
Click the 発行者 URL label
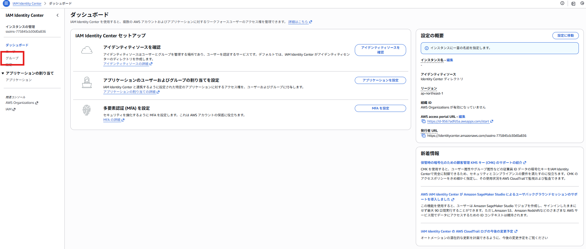click(x=429, y=131)
